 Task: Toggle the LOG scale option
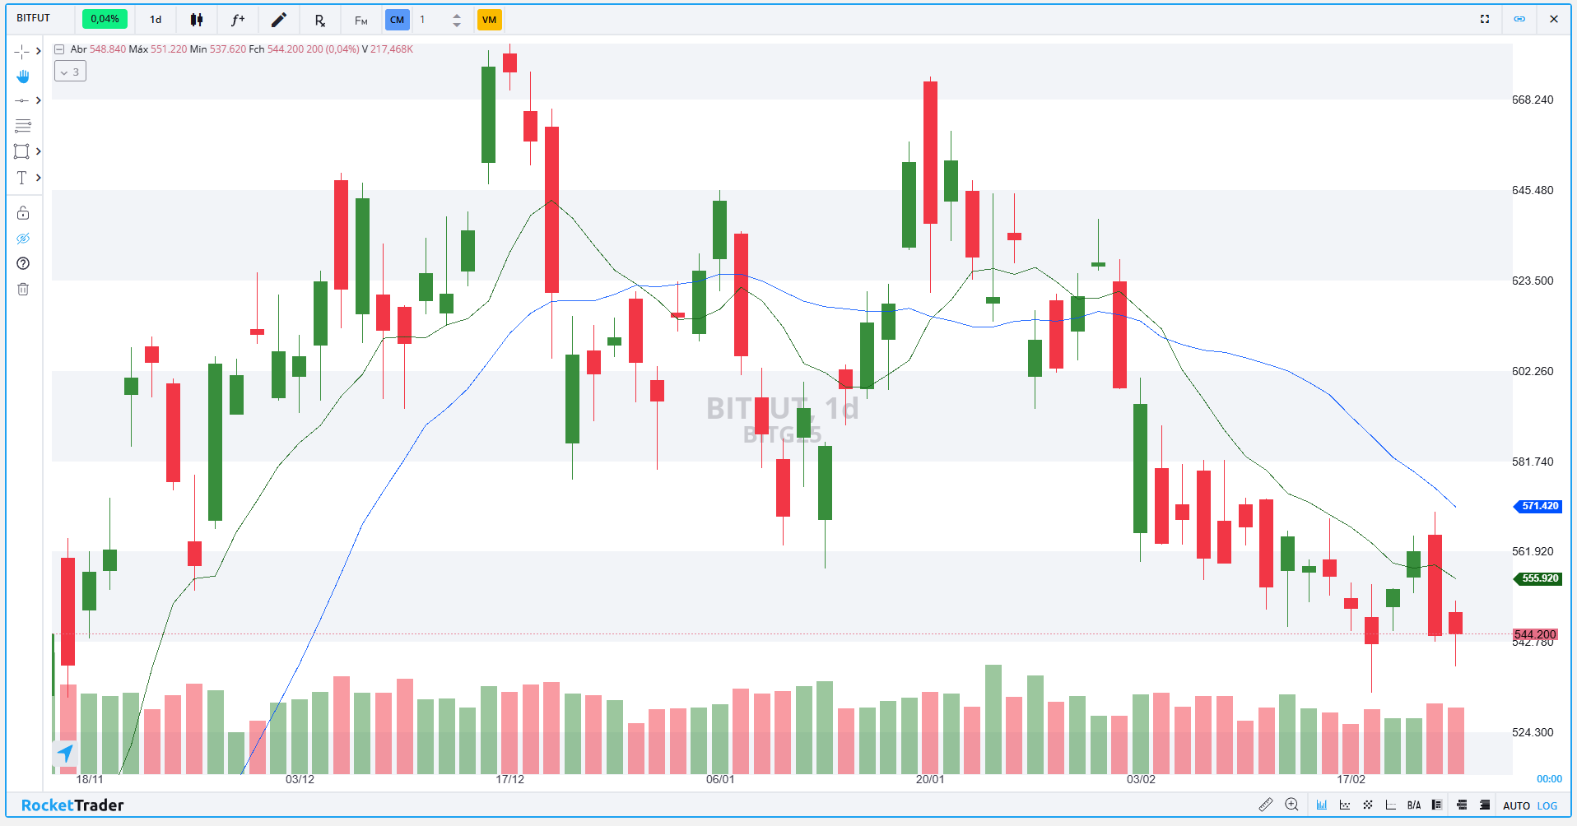point(1547,805)
